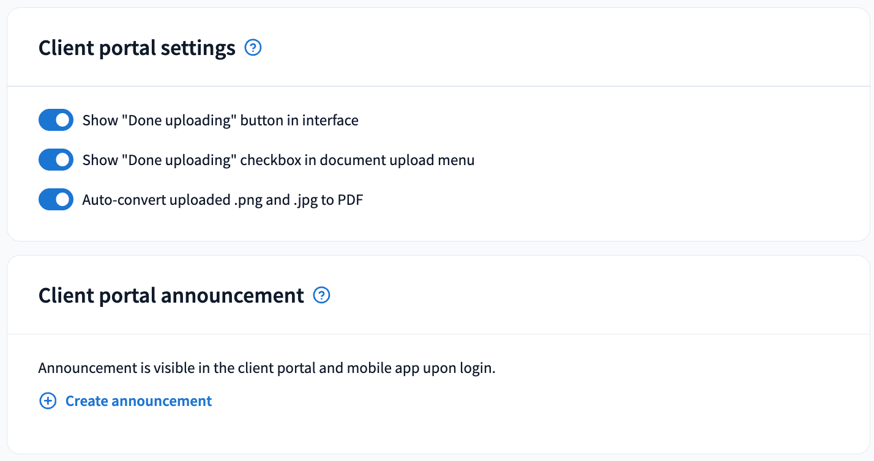
Task: Click label Show "Done uploading" button in interface
Action: click(x=220, y=120)
